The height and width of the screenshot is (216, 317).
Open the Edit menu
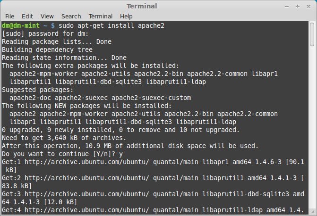pyautogui.click(x=27, y=16)
